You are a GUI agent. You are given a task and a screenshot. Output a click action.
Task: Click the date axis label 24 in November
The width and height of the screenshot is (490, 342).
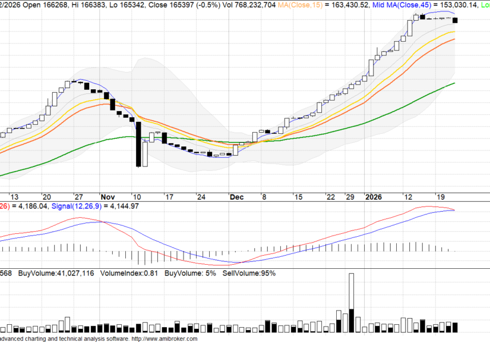point(201,197)
